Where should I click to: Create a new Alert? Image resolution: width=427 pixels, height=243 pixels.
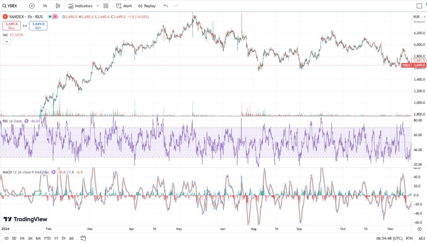(124, 6)
